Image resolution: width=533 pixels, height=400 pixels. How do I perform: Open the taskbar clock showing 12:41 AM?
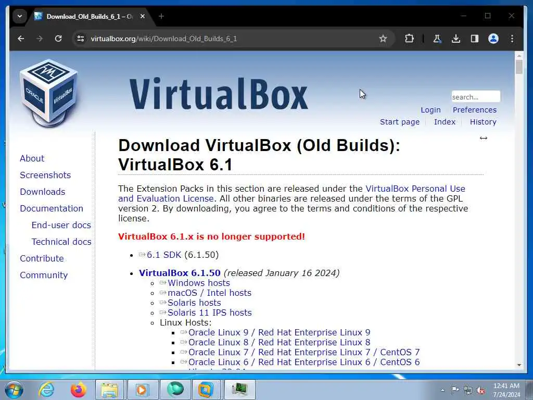[x=506, y=390]
